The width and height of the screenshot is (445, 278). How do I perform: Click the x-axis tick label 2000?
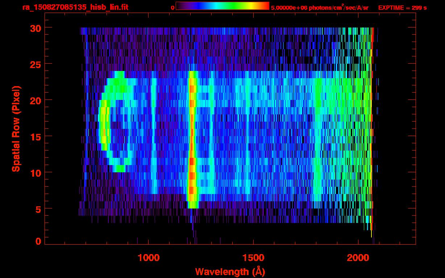358,258
